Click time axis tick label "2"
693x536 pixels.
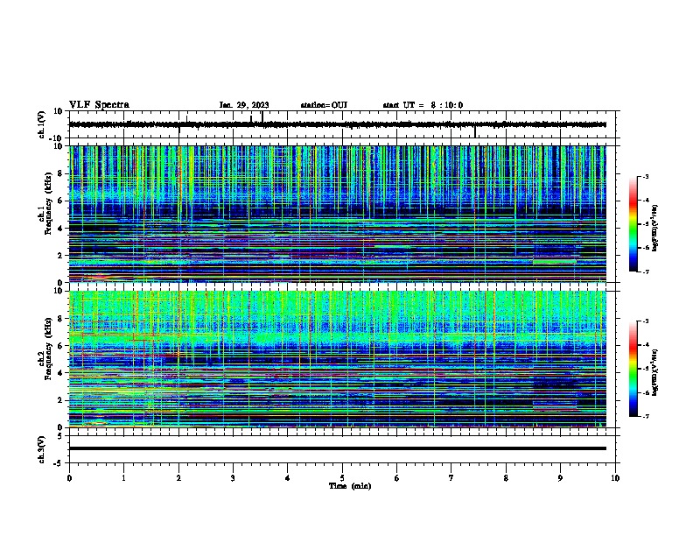pyautogui.click(x=178, y=478)
